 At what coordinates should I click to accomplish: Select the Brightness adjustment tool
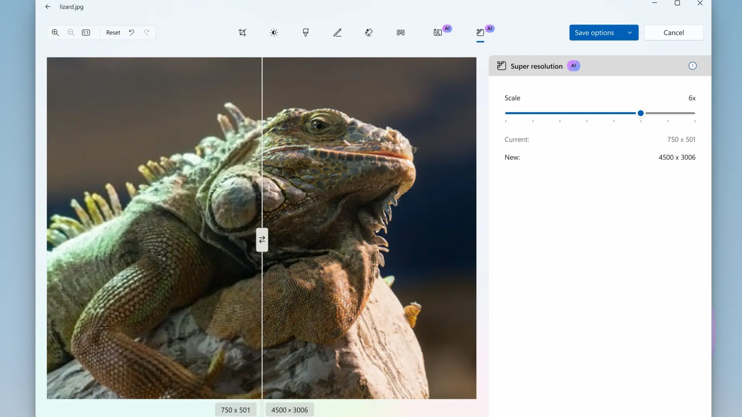274,32
